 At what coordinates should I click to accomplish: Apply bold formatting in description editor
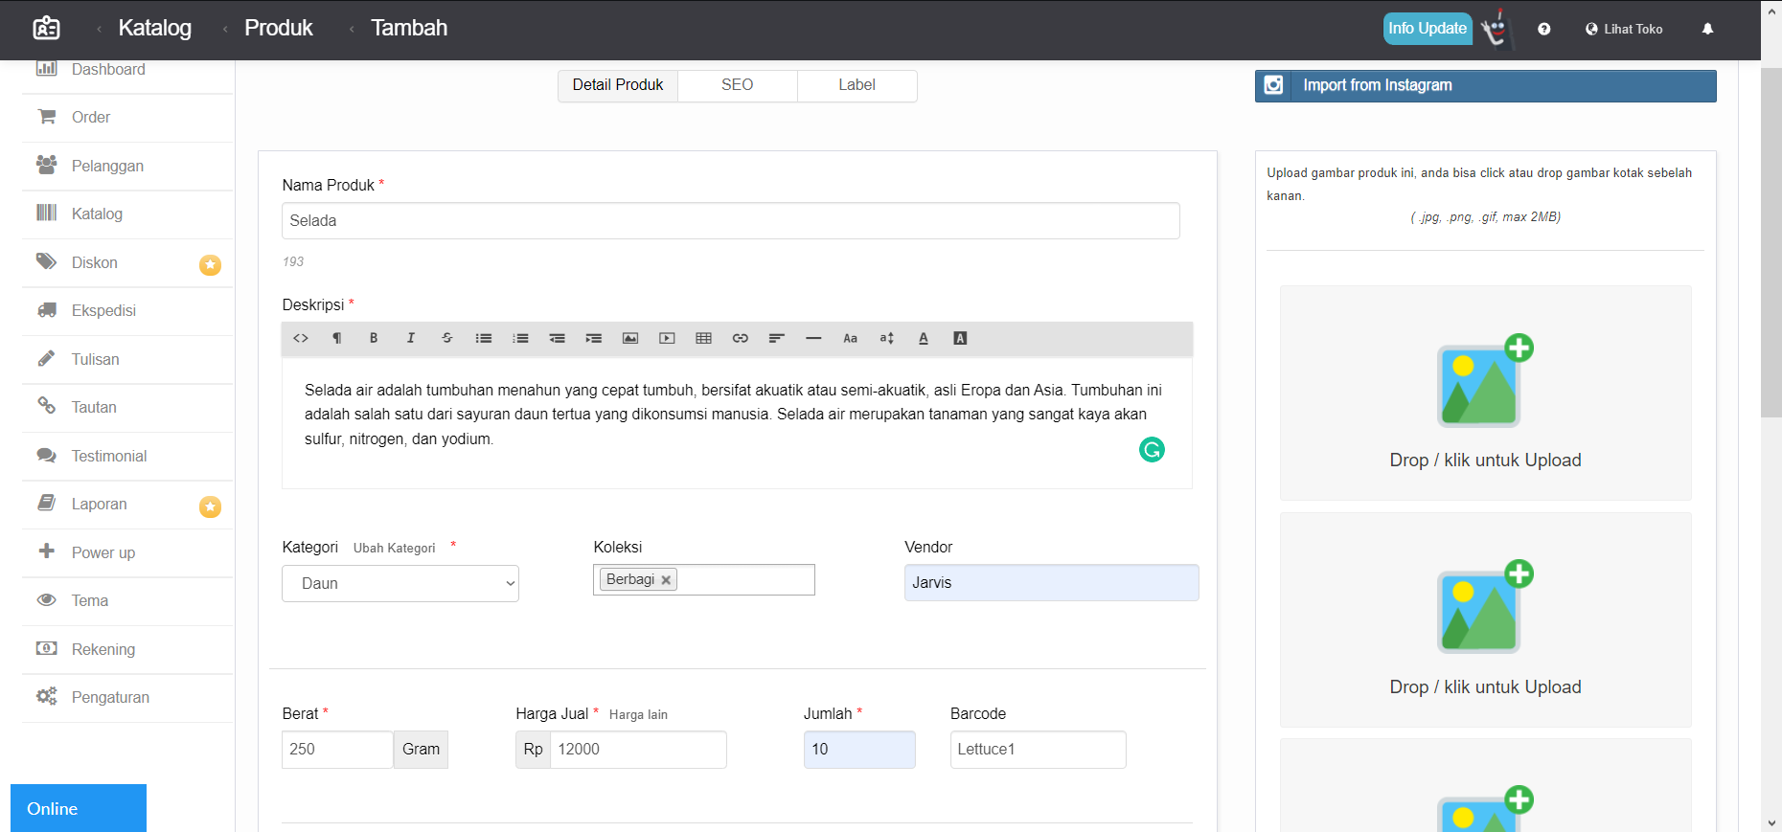374,338
